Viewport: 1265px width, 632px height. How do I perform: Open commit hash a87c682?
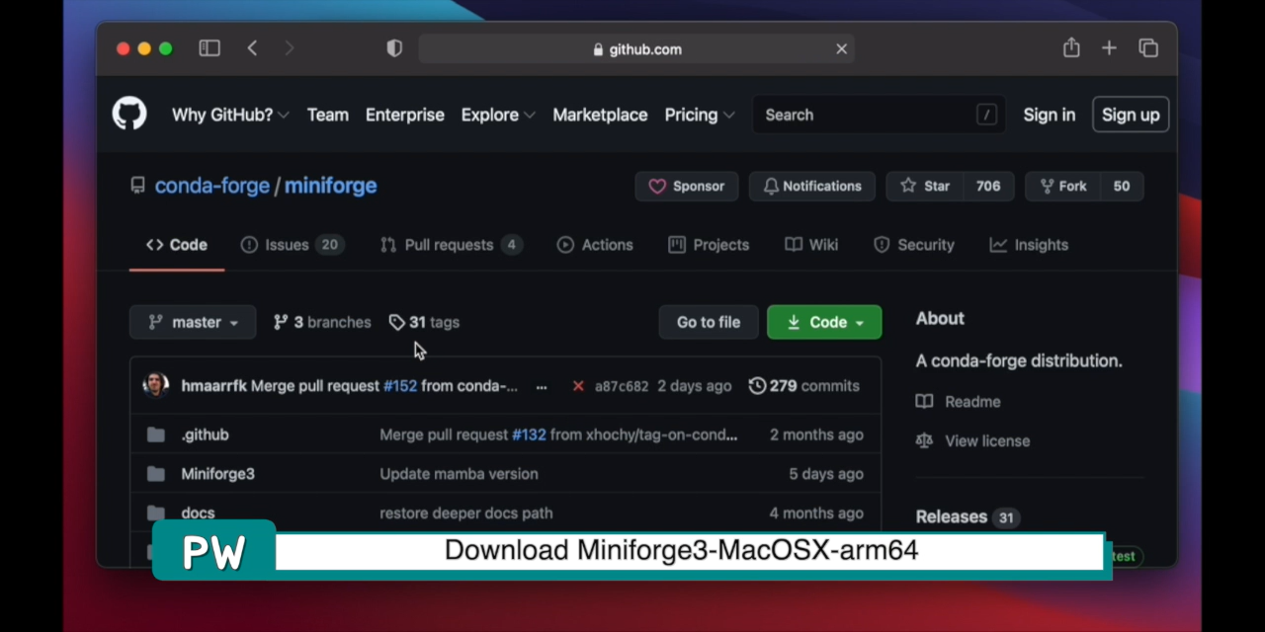622,386
